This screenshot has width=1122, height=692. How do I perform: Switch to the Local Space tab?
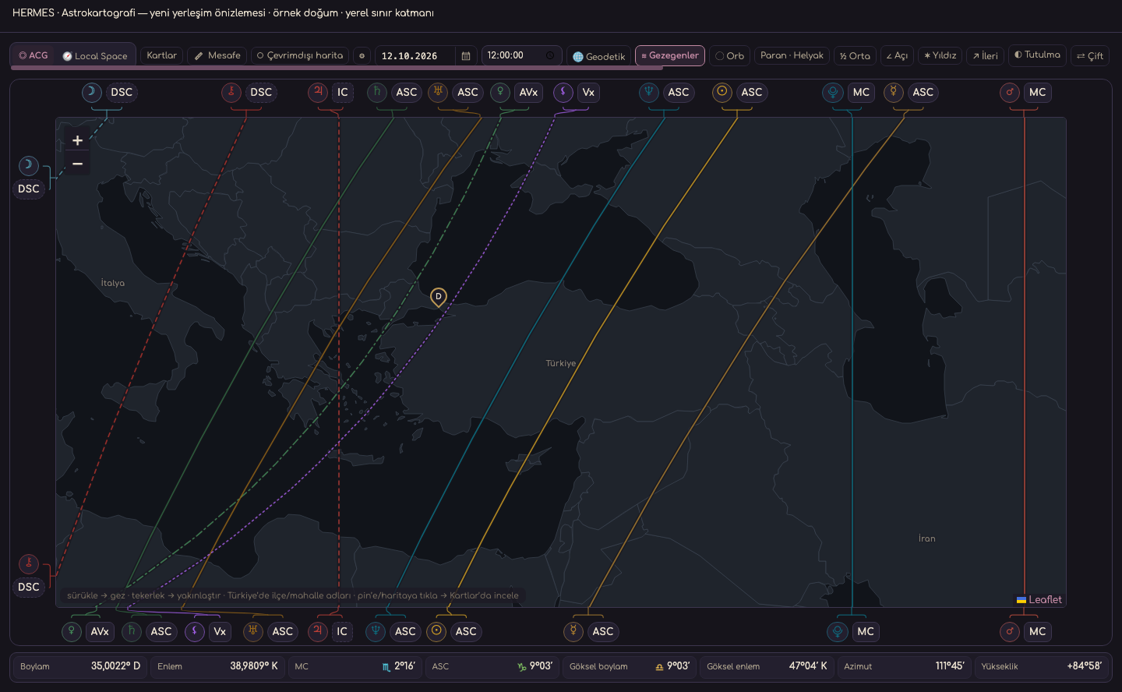[95, 56]
